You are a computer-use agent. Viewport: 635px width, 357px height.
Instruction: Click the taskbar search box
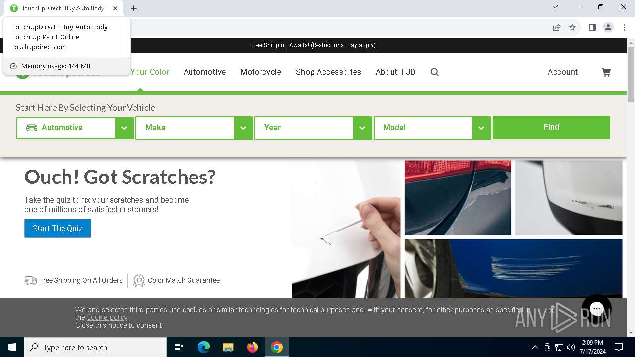pos(95,347)
